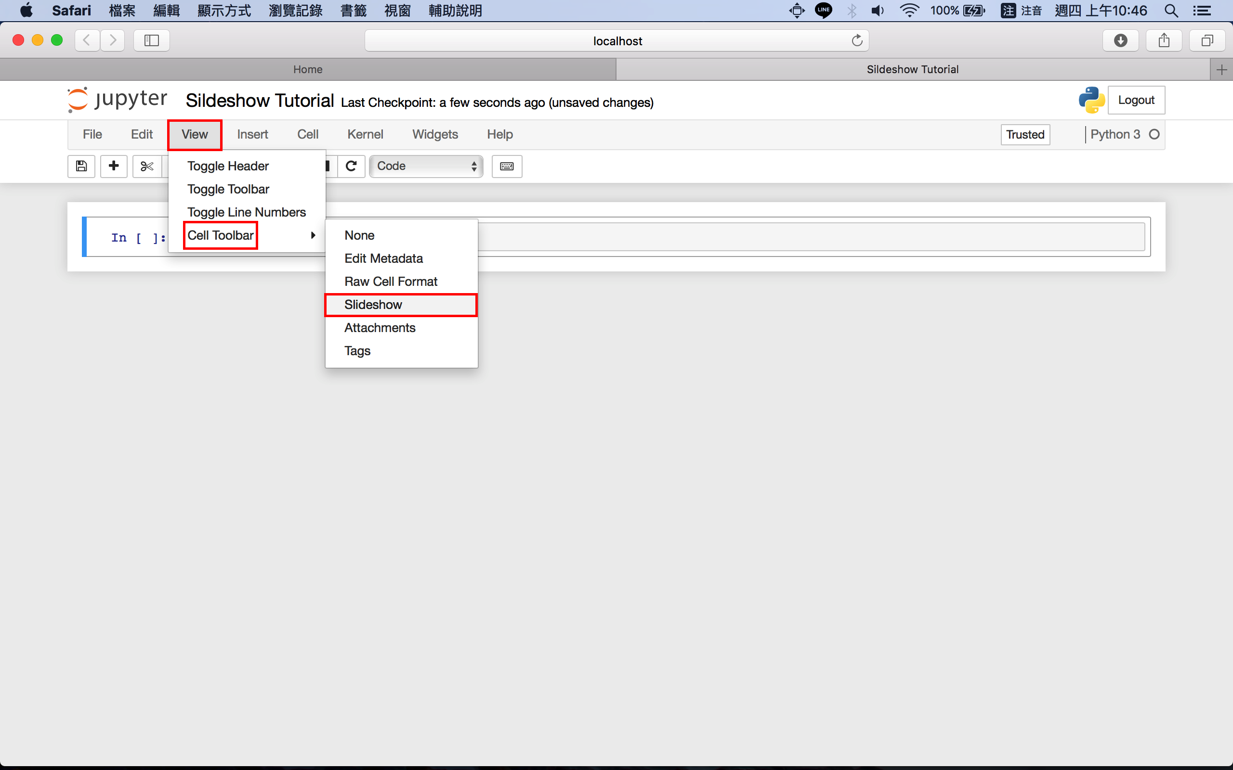Click the restart kernel circular arrow icon
Screen dimensions: 1233x770
tap(351, 166)
